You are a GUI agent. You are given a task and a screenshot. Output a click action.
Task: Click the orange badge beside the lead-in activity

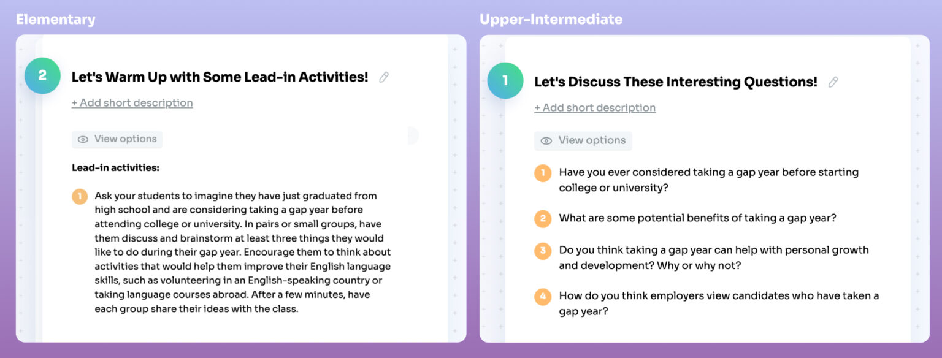pos(79,196)
